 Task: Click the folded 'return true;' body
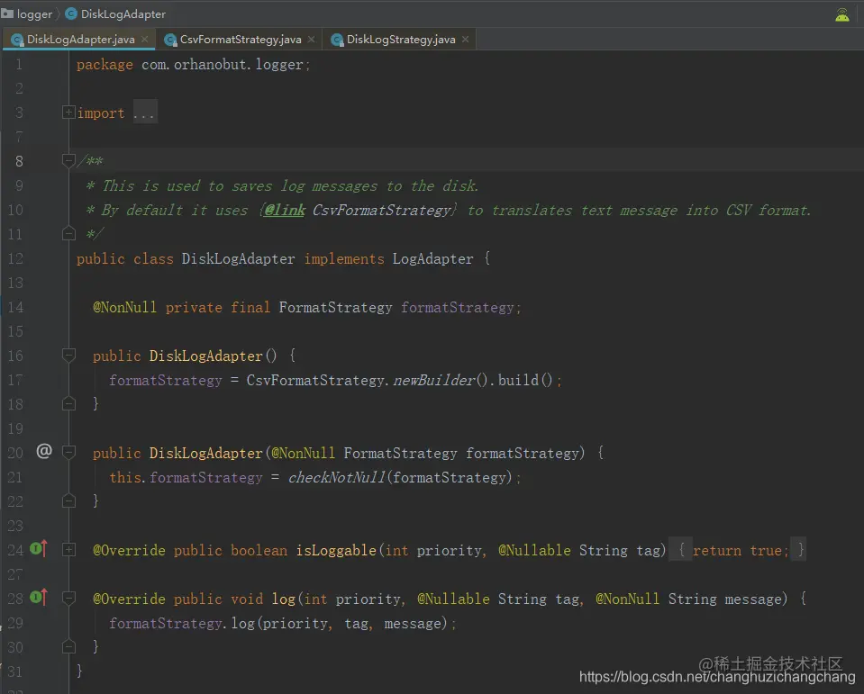(x=737, y=550)
